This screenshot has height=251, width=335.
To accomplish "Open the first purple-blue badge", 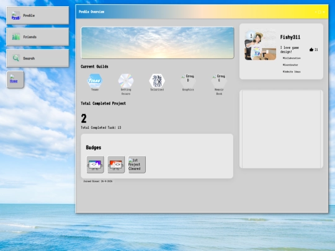I will coord(96,164).
